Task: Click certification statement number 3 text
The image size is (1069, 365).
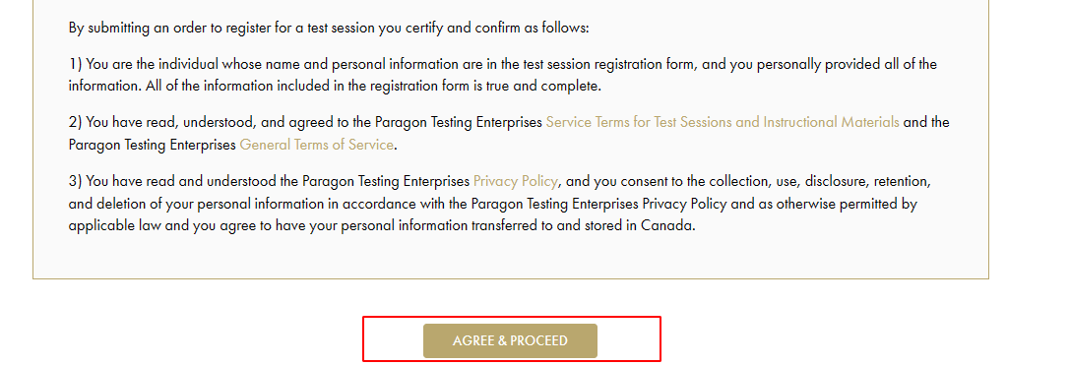Action: pos(500,204)
